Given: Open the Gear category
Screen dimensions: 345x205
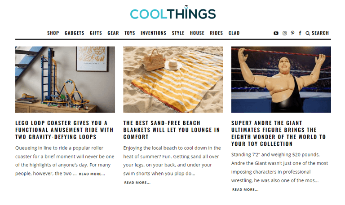Looking at the screenshot, I should tap(113, 33).
